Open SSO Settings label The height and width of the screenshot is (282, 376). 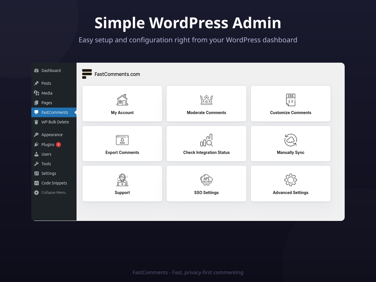point(206,193)
